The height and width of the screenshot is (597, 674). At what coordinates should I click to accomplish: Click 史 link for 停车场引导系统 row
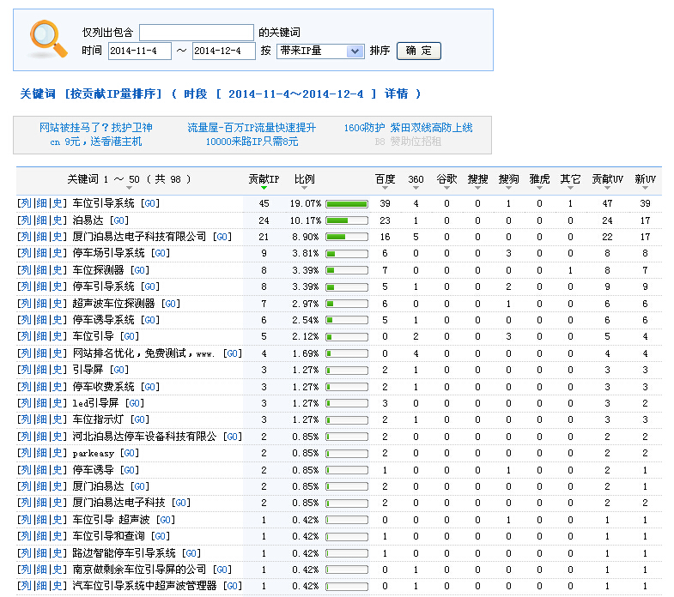58,254
